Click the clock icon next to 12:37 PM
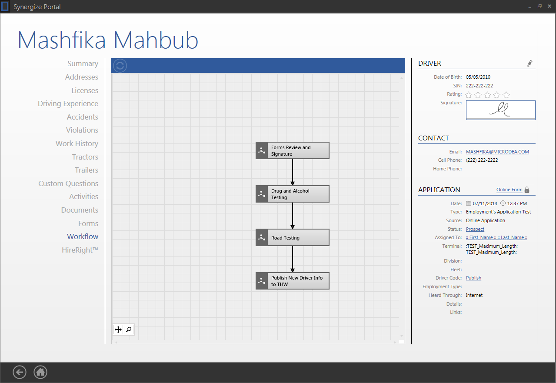The image size is (556, 383). 503,203
